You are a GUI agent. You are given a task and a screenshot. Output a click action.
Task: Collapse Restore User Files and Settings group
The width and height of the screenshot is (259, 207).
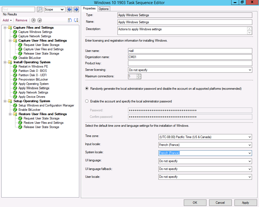point(10,114)
